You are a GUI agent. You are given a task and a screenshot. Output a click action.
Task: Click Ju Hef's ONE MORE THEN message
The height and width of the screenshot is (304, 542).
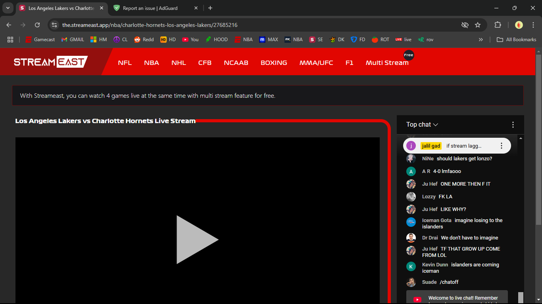(465, 184)
